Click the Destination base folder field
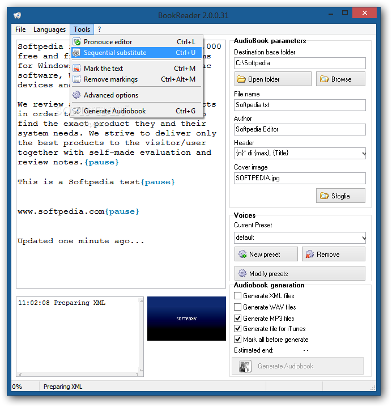This screenshot has height=407, width=392. pos(300,63)
